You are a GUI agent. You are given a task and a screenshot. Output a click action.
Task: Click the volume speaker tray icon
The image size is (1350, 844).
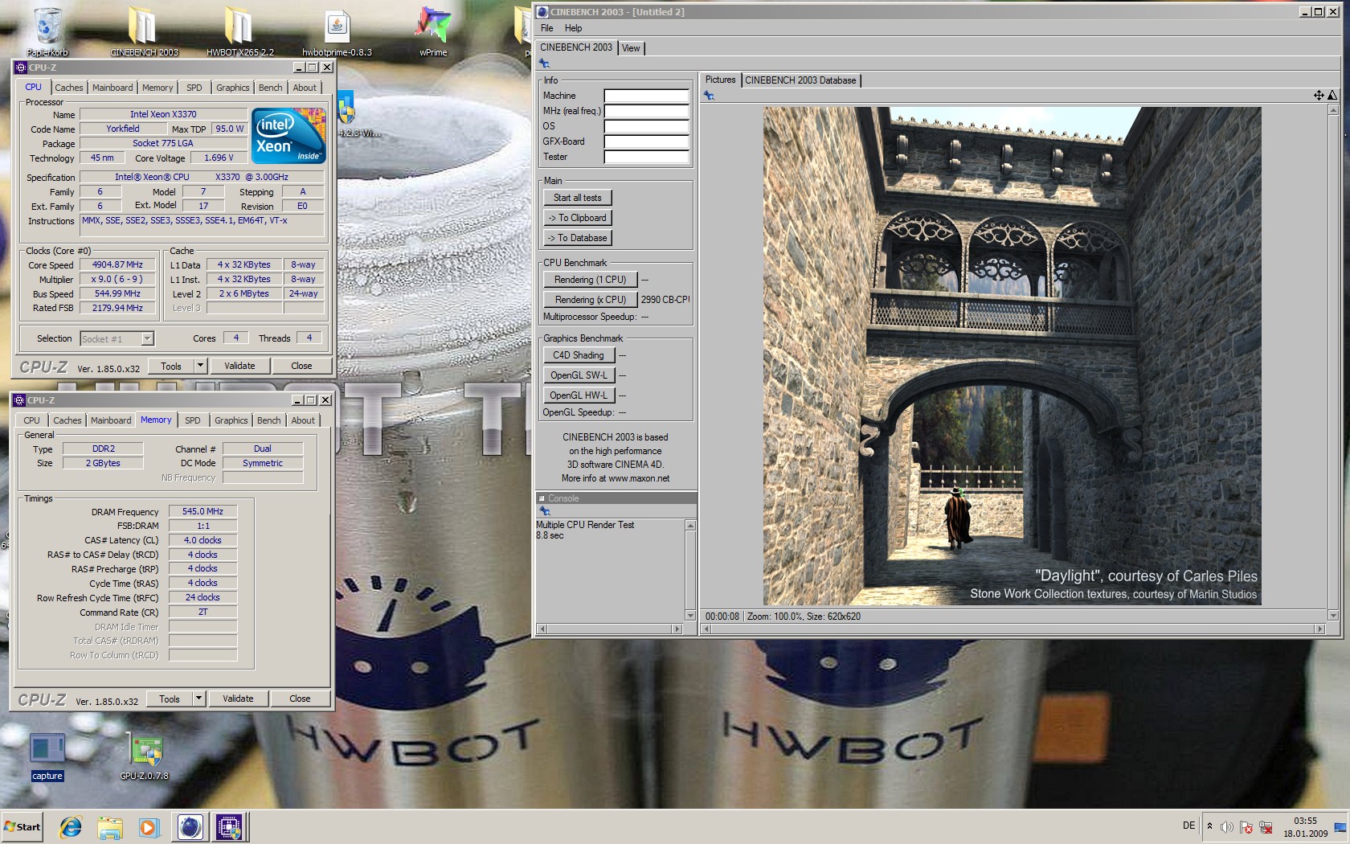tap(1227, 827)
